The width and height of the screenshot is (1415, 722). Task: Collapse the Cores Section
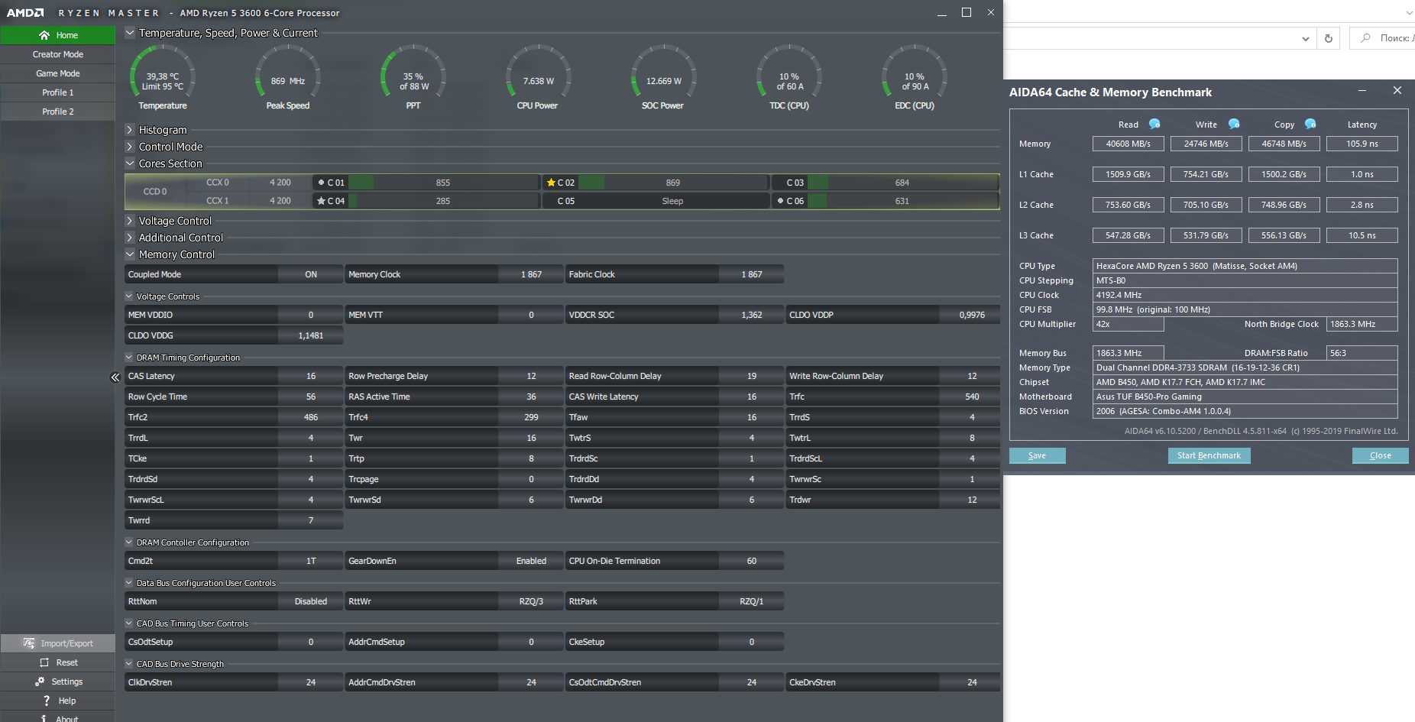[x=130, y=164]
